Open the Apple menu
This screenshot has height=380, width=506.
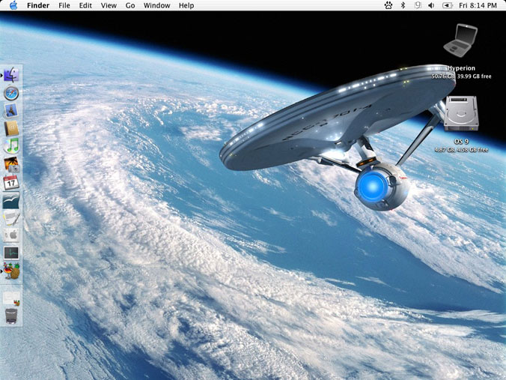[13, 5]
